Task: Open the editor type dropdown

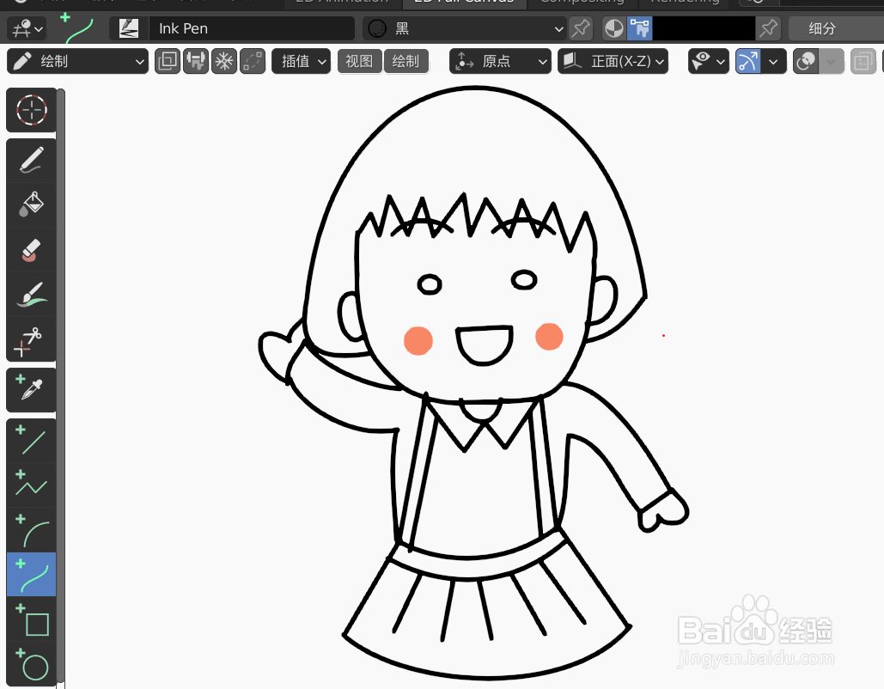Action: tap(27, 28)
